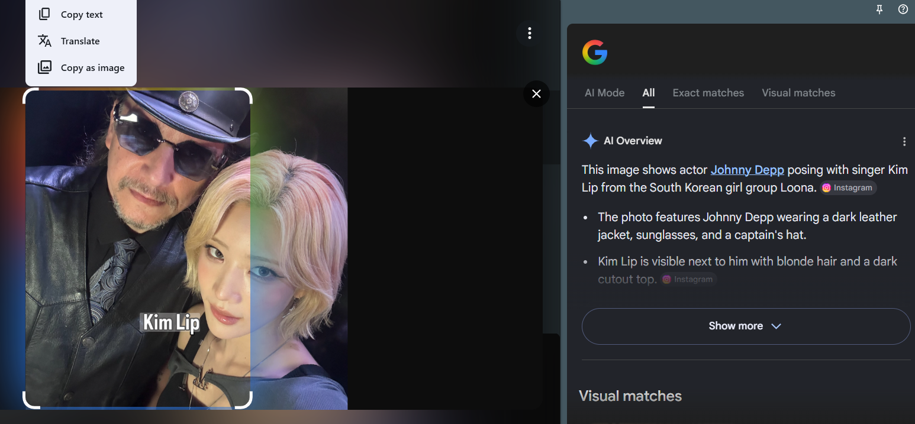Open the Exact matches tab
This screenshot has width=915, height=424.
pos(708,93)
